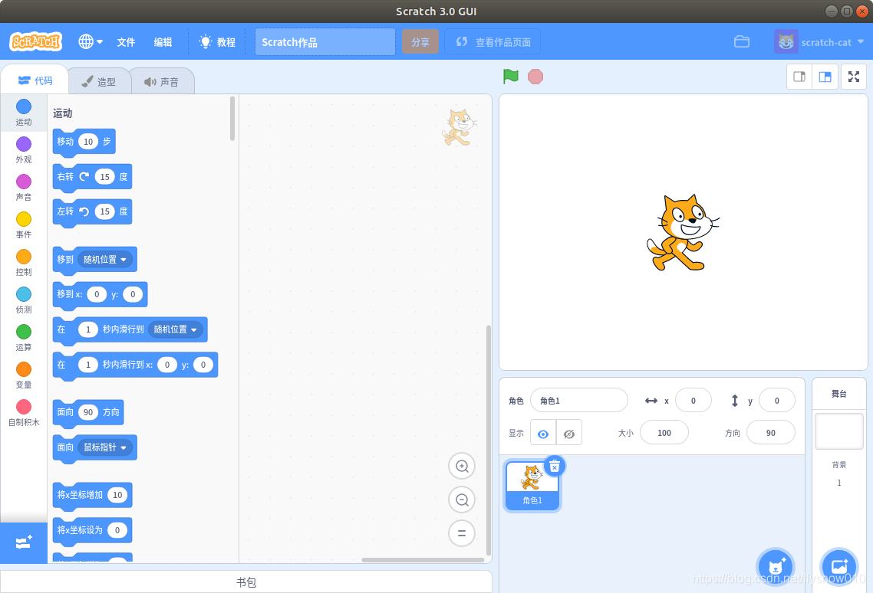Open 鼠标指针 dropdown in 面向 block
The width and height of the screenshot is (873, 593).
pyautogui.click(x=105, y=447)
